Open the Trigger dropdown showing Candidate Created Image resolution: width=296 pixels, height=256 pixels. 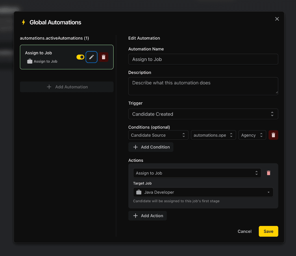pyautogui.click(x=203, y=114)
